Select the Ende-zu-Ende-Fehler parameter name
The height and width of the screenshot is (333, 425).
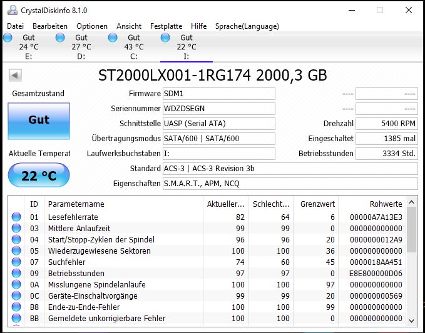tap(84, 307)
